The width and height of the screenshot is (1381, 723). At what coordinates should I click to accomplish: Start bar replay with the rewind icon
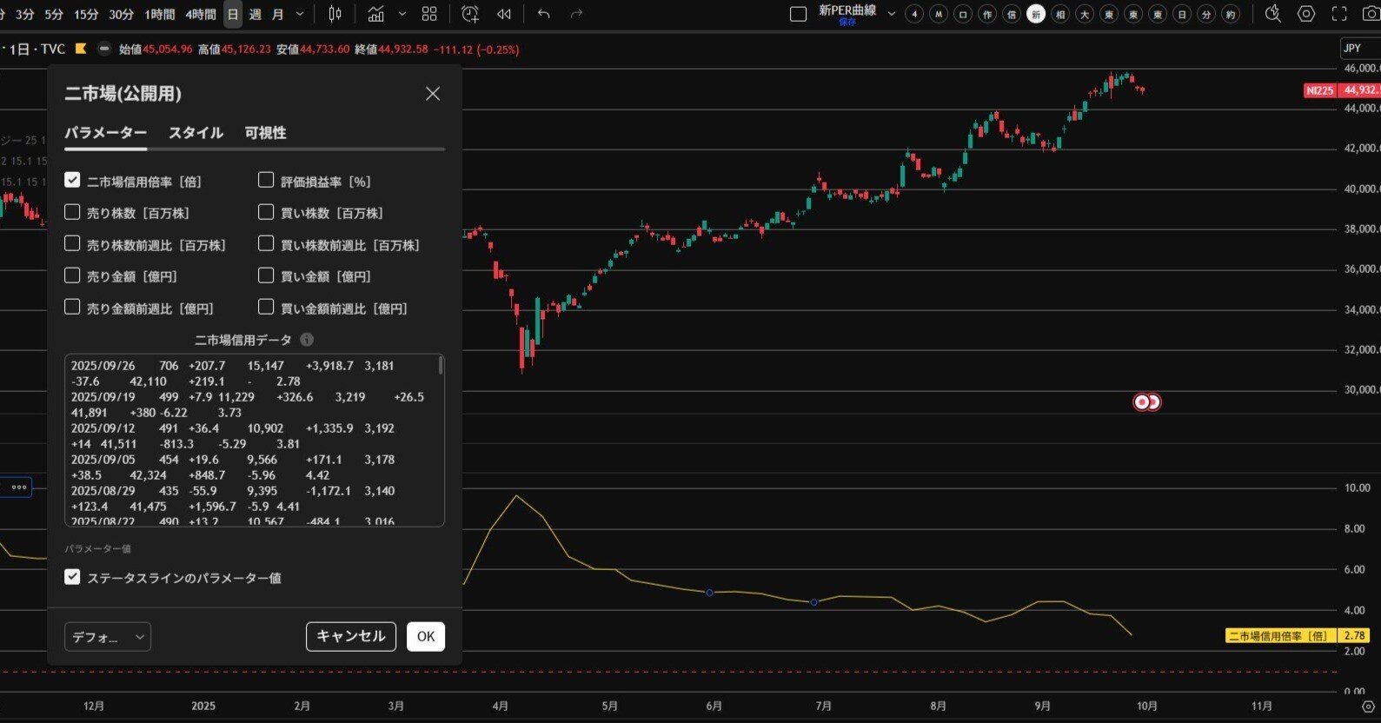[503, 14]
